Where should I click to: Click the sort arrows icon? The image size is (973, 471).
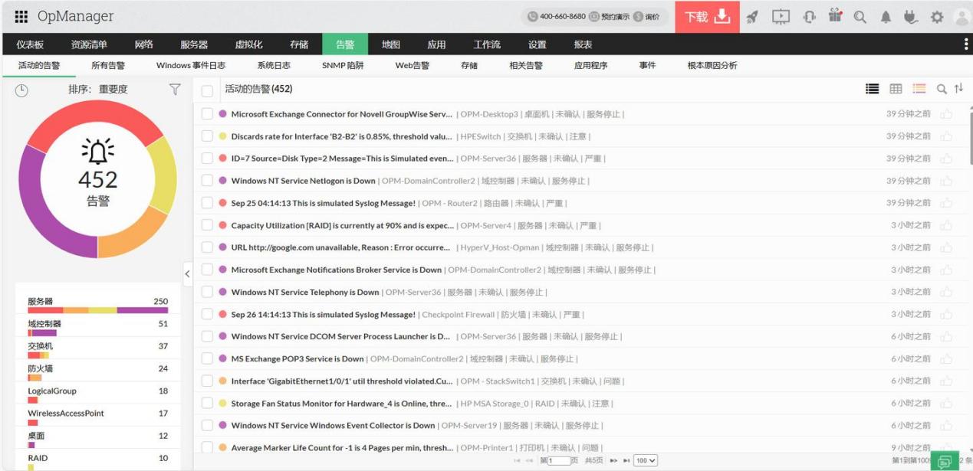pos(958,89)
